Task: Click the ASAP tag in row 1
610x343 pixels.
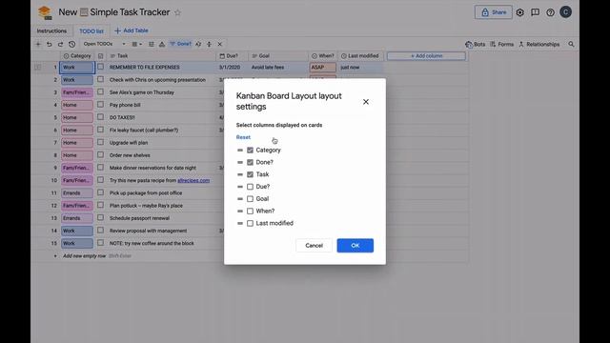Action: 323,68
